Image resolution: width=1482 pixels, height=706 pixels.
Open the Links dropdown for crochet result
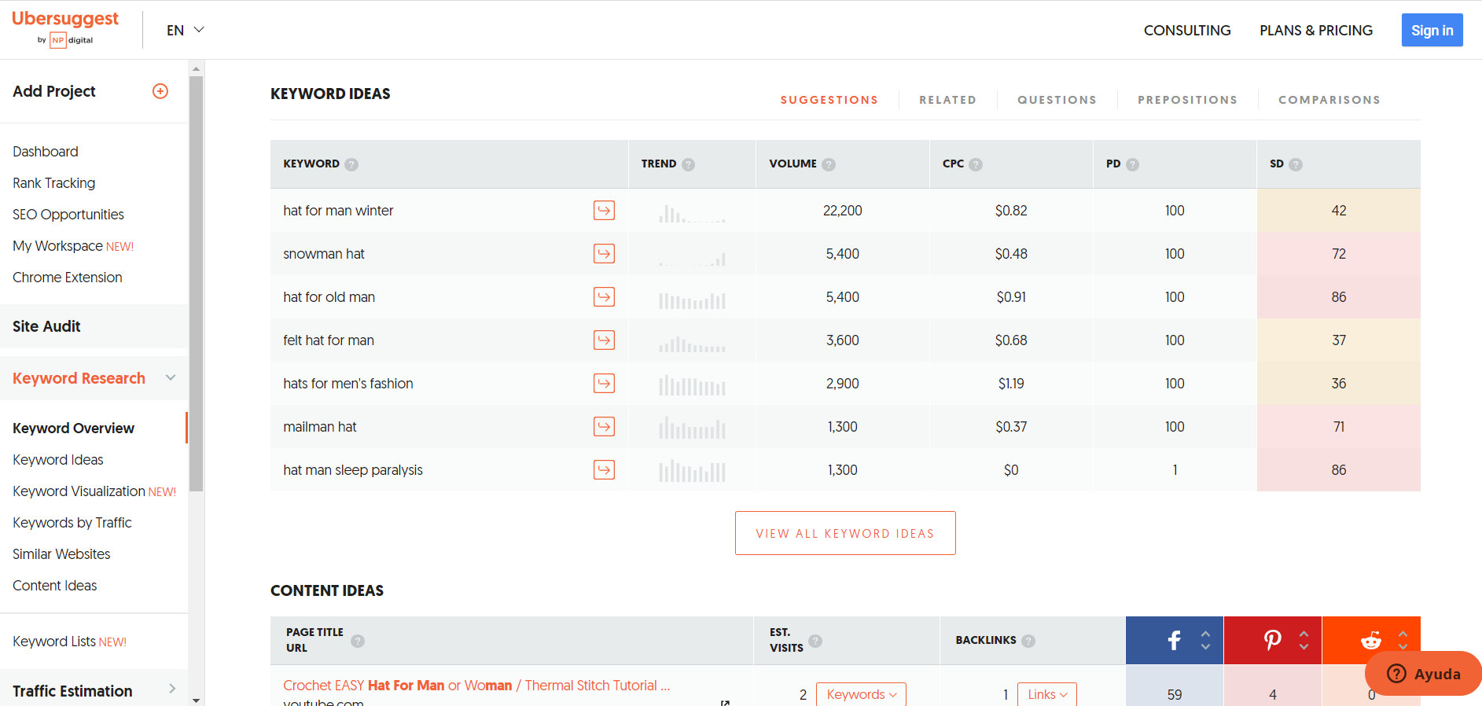pos(1047,694)
